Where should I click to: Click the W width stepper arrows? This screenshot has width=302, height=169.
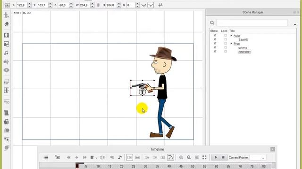coord(92,5)
